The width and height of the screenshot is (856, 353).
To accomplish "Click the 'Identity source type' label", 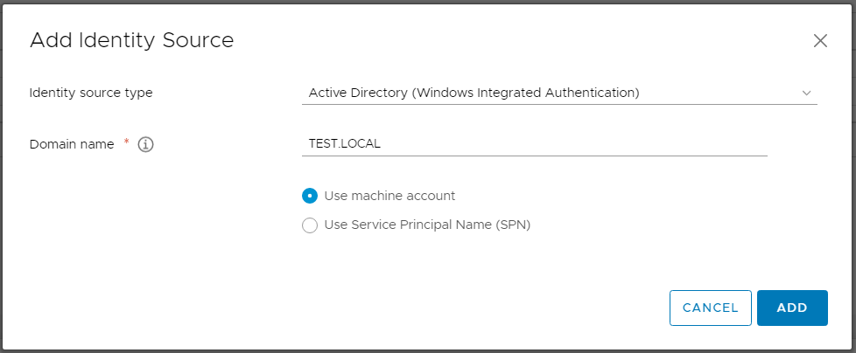I will pos(91,93).
